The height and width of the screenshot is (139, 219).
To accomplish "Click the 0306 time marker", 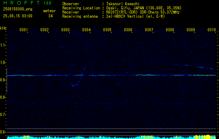I will 128,30.
